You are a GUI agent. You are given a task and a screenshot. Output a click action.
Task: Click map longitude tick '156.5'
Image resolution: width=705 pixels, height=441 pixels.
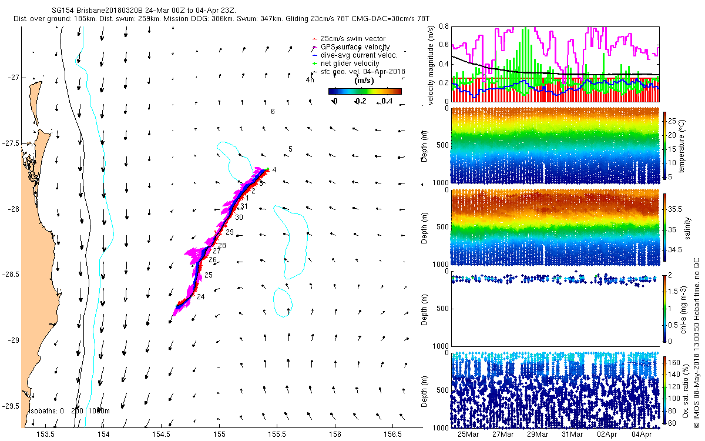tap(392, 434)
